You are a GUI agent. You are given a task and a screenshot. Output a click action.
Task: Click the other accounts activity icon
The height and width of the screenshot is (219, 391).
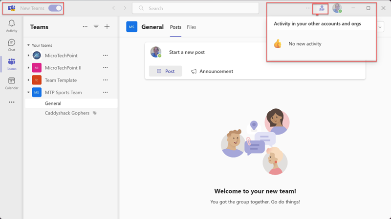(322, 8)
